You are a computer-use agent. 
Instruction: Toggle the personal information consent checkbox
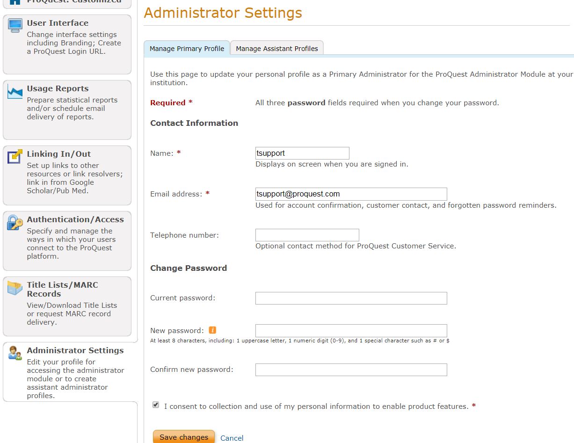[x=156, y=405]
